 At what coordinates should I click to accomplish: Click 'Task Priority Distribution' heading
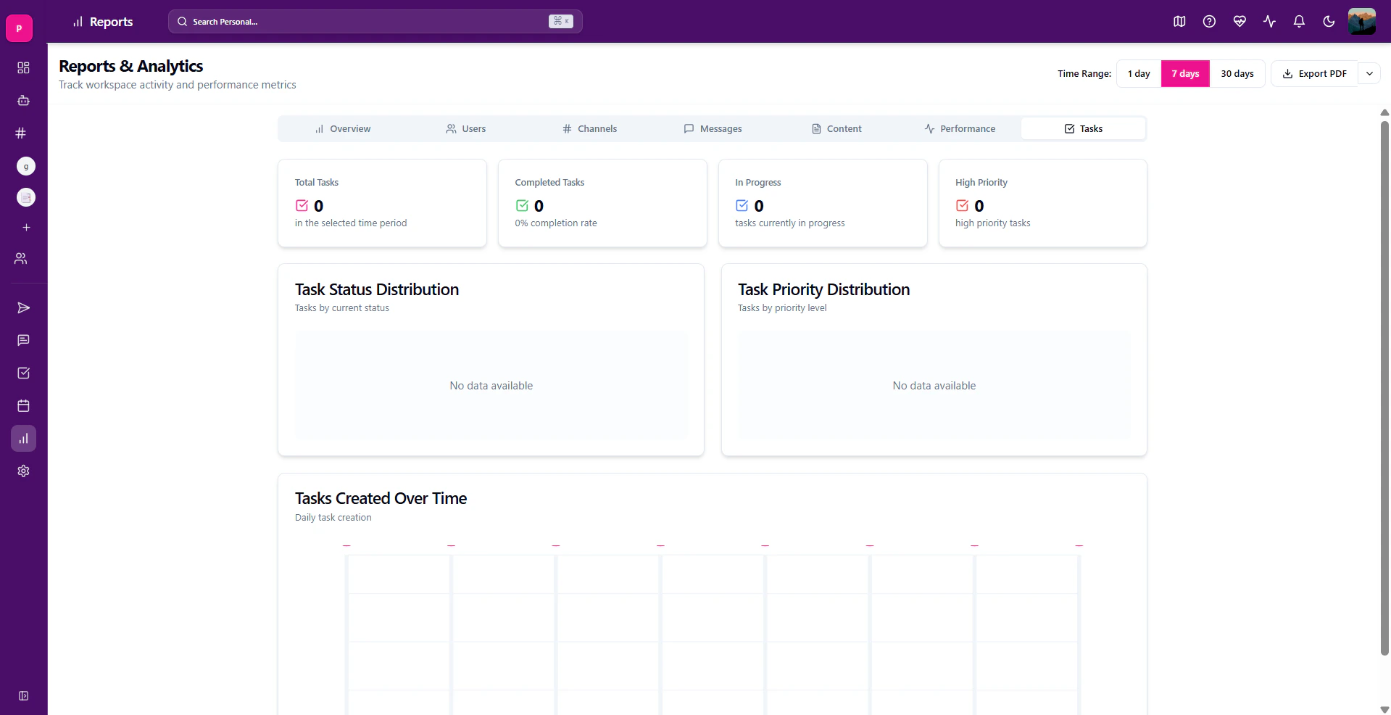tap(824, 289)
